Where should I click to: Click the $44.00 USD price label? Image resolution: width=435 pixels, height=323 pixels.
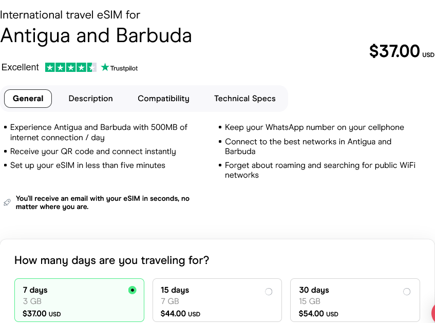click(x=180, y=314)
